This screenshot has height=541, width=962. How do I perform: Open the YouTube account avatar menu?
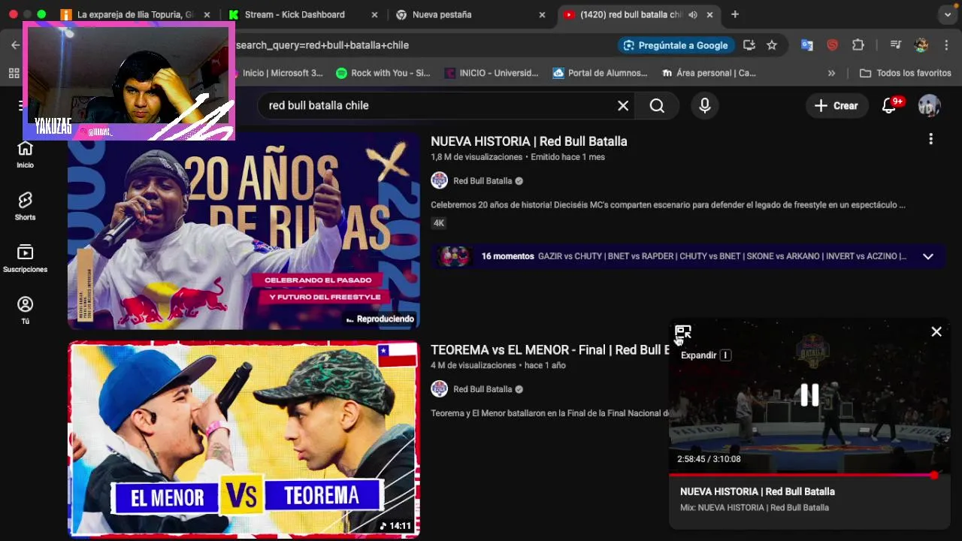930,106
